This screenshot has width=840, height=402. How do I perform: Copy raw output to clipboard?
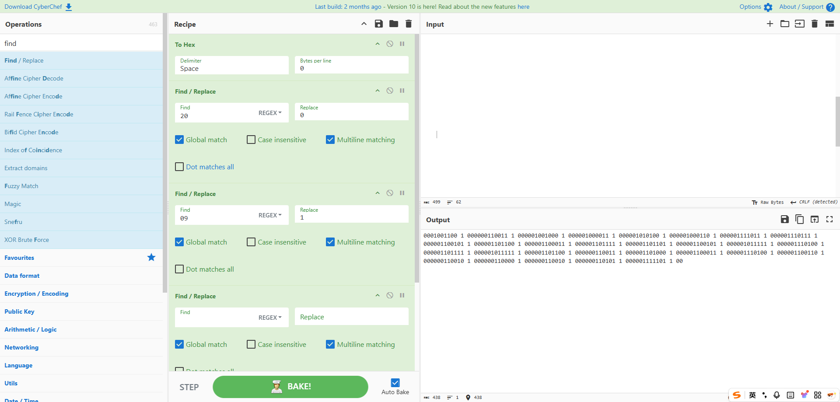click(800, 220)
